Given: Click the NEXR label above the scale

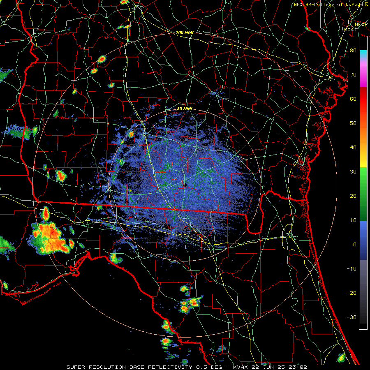Looking at the screenshot, I should pos(361,25).
